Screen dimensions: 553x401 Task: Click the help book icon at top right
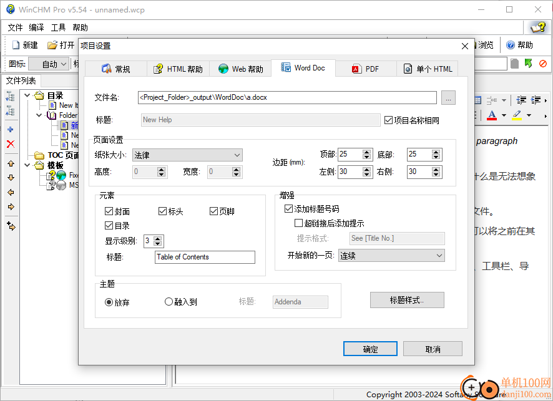(x=539, y=27)
